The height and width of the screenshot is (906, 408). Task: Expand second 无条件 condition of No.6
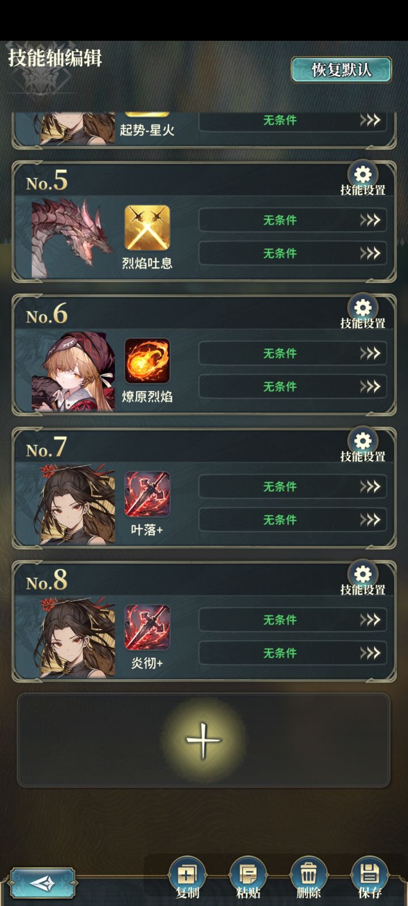(x=292, y=387)
